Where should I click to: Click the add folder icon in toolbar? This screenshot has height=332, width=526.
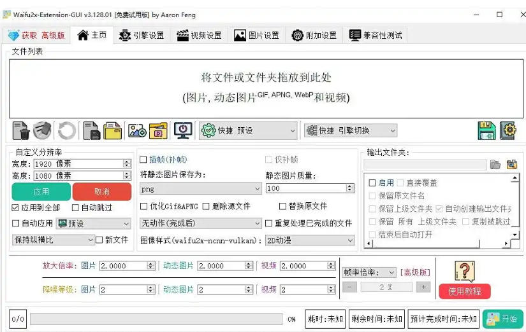point(113,131)
